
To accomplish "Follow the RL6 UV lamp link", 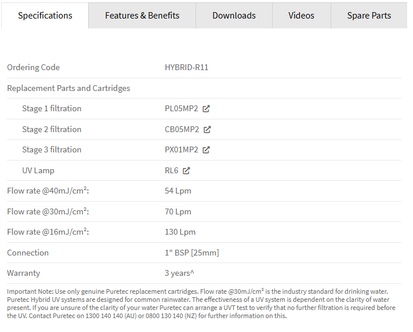I will click(x=172, y=170).
